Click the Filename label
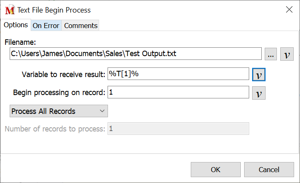This screenshot has height=183, width=300. [21, 42]
